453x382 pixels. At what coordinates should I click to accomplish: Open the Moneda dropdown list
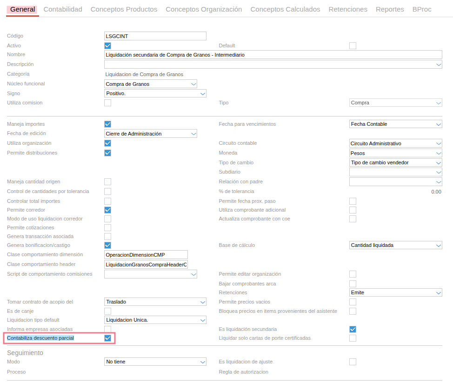point(438,153)
